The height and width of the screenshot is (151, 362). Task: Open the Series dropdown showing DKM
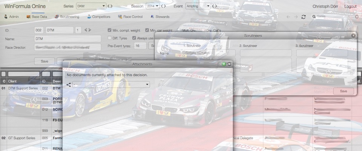(91, 6)
